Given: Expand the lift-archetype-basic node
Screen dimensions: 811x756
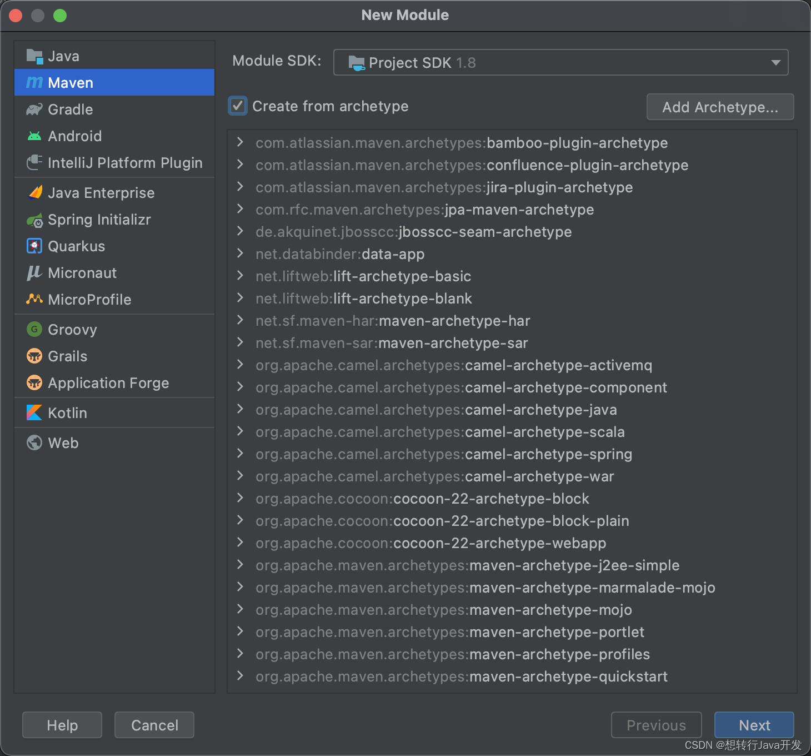Looking at the screenshot, I should pos(240,276).
